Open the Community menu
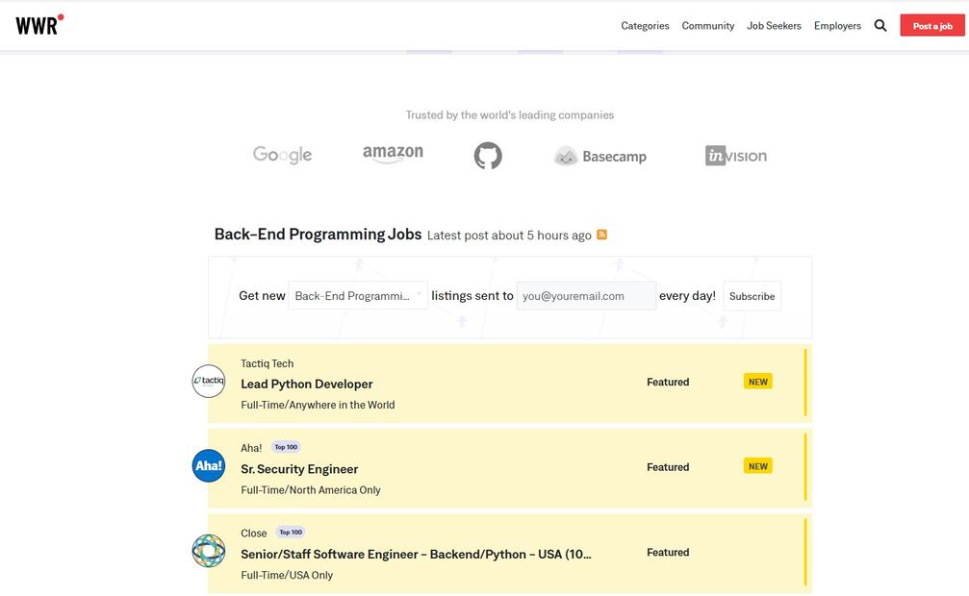Screen dimensions: 969x596 click(x=707, y=26)
